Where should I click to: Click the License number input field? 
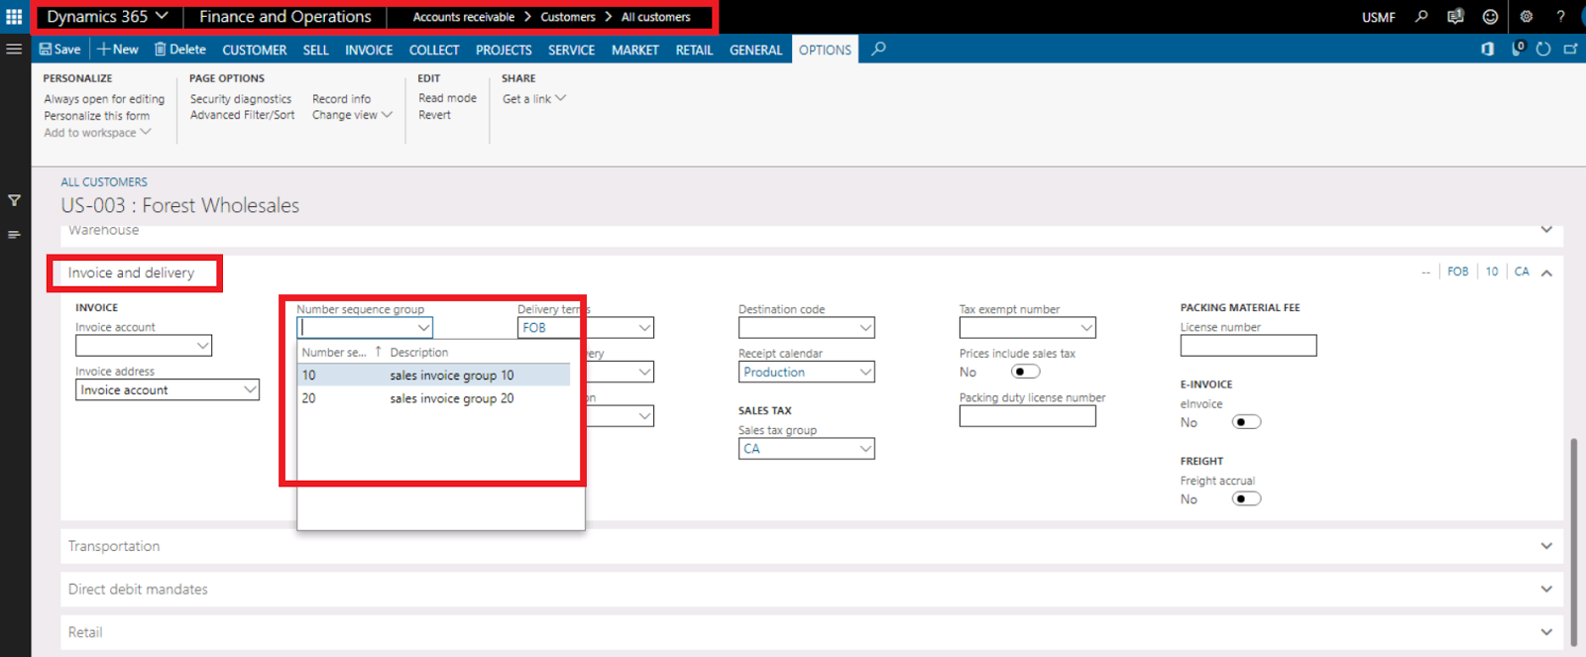point(1248,346)
